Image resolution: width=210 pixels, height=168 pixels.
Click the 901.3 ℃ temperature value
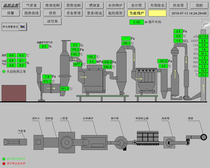(x=65, y=89)
